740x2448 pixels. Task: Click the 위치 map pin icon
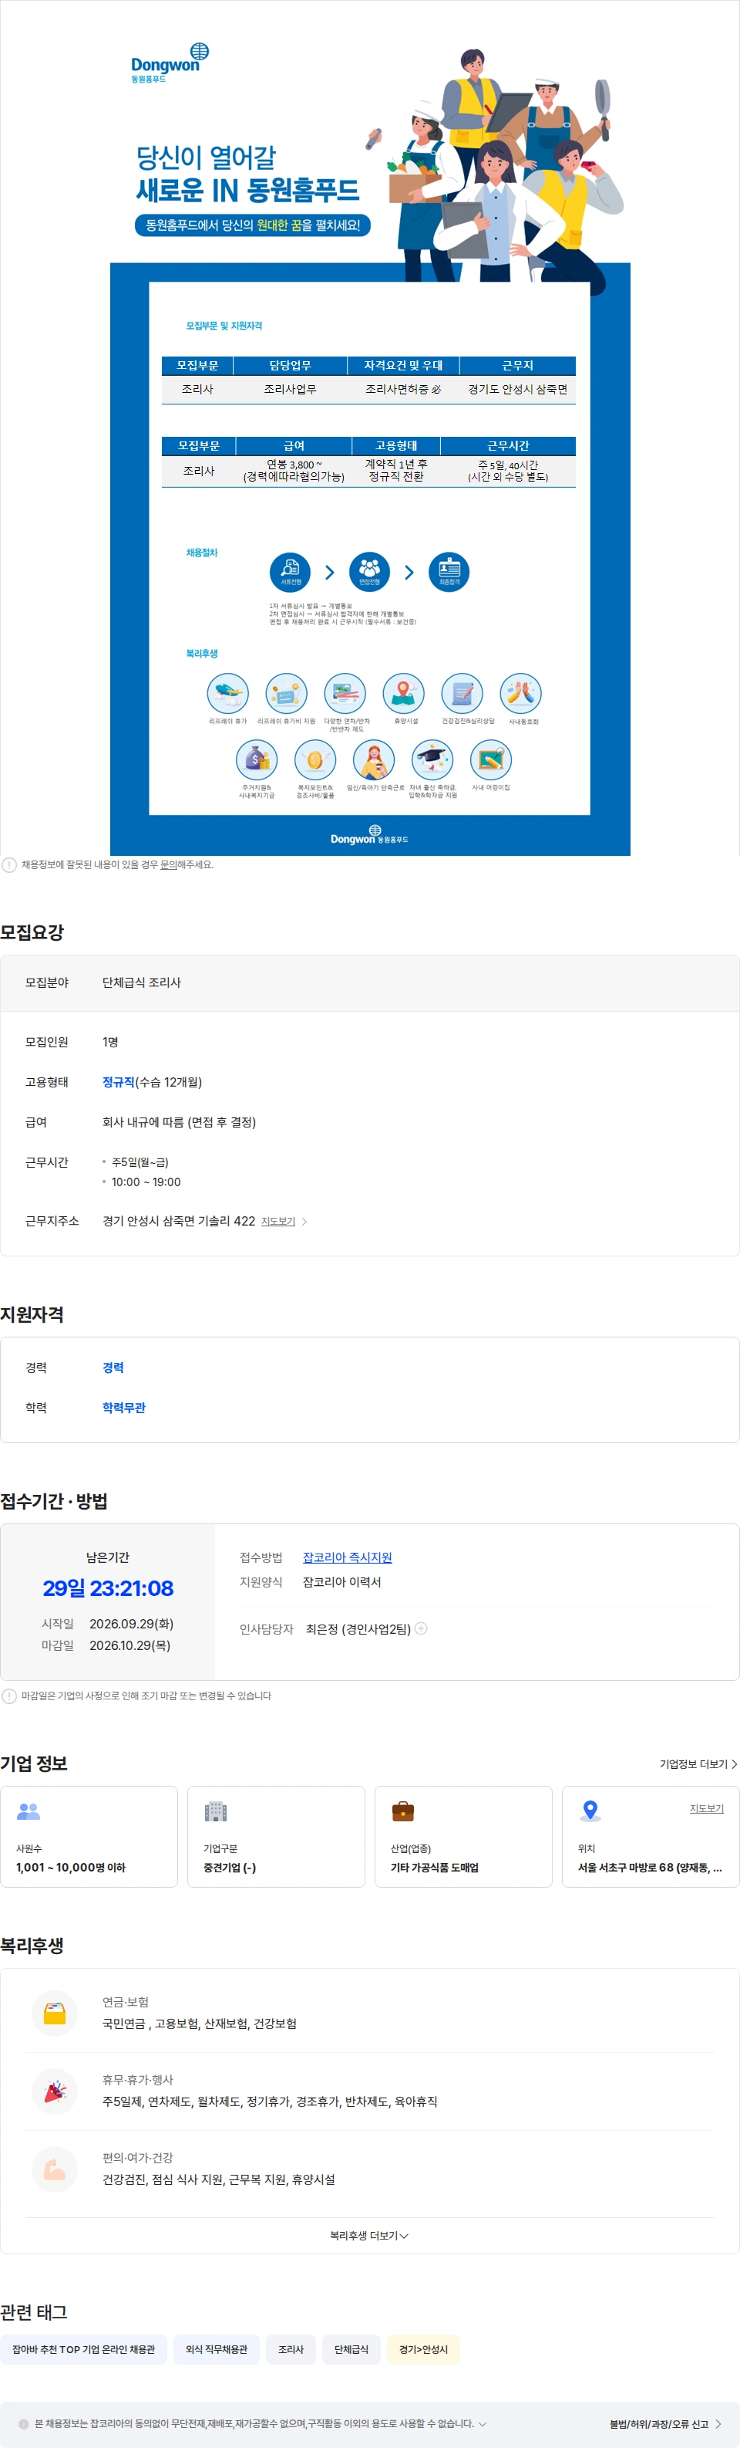[x=590, y=1811]
